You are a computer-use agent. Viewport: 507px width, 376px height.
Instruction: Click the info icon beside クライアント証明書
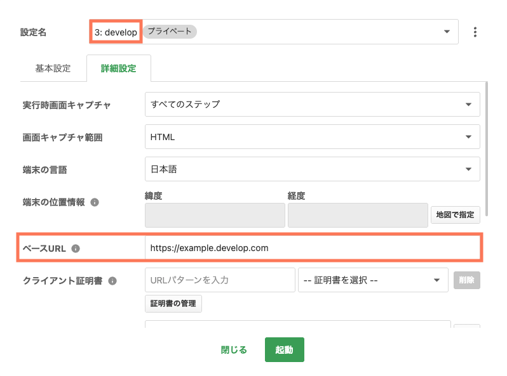click(112, 281)
